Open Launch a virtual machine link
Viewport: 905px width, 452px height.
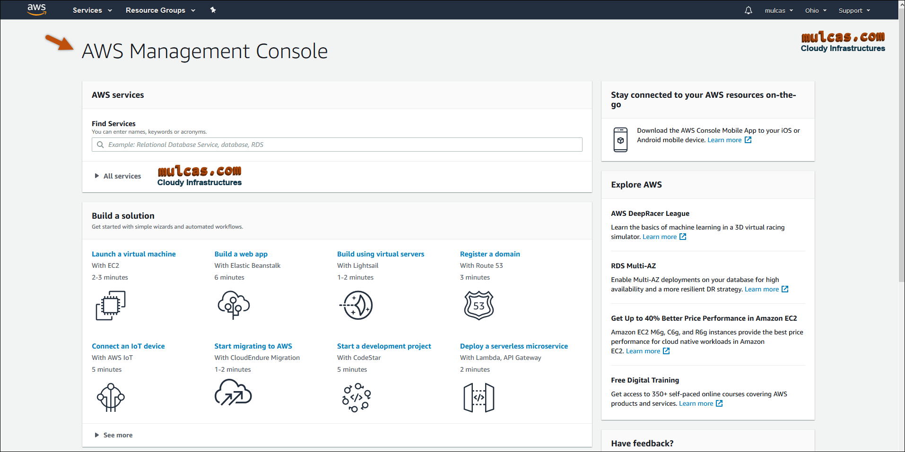coord(134,254)
